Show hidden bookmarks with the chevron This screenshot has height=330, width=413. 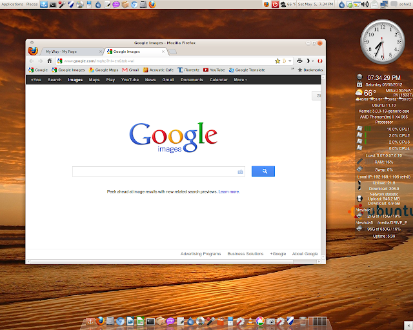(292, 70)
